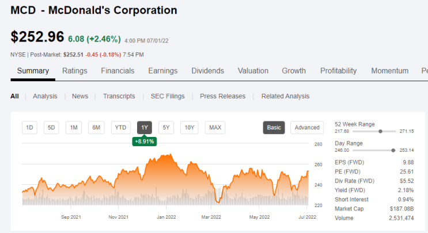Select Basic chart mode
The height and width of the screenshot is (233, 428).
(x=274, y=128)
